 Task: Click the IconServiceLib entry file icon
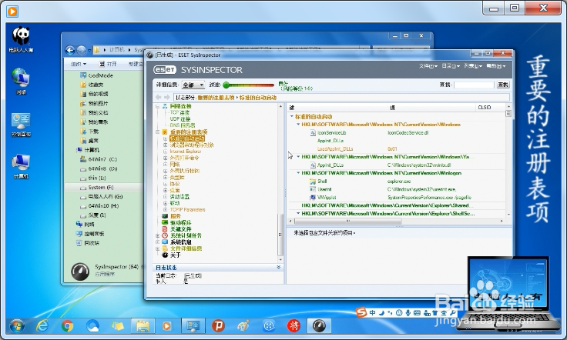(313, 133)
